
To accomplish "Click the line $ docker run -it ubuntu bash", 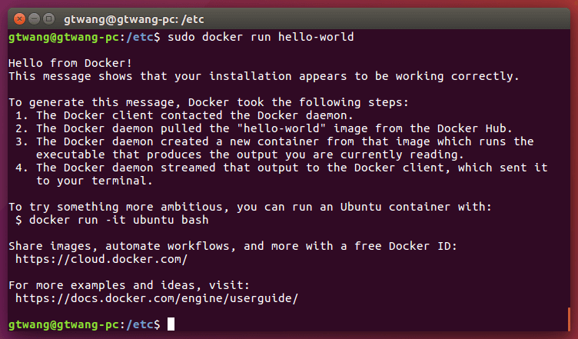I will 112,220.
